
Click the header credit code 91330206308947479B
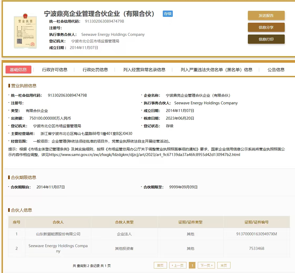[104, 21]
